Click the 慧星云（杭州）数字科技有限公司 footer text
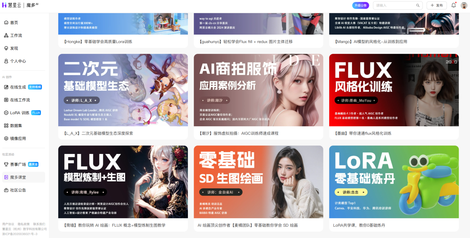 point(24,229)
